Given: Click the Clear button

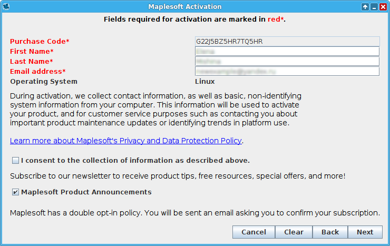Looking at the screenshot, I should pyautogui.click(x=294, y=232).
